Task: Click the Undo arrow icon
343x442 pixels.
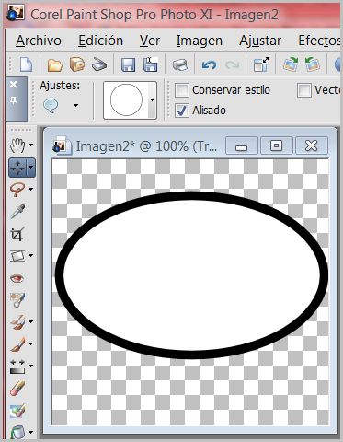Action: click(209, 64)
